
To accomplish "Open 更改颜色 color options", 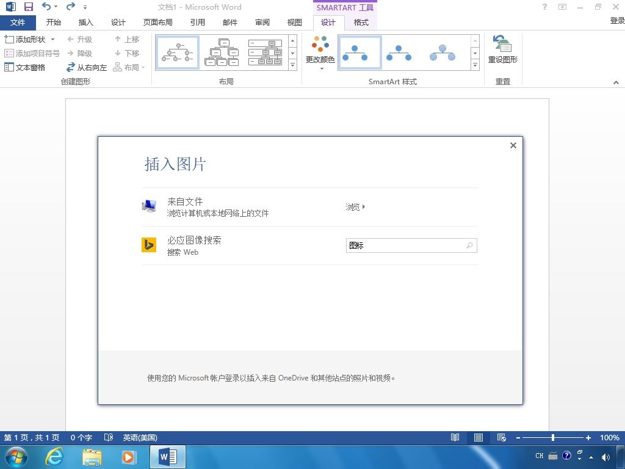I will coord(320,54).
